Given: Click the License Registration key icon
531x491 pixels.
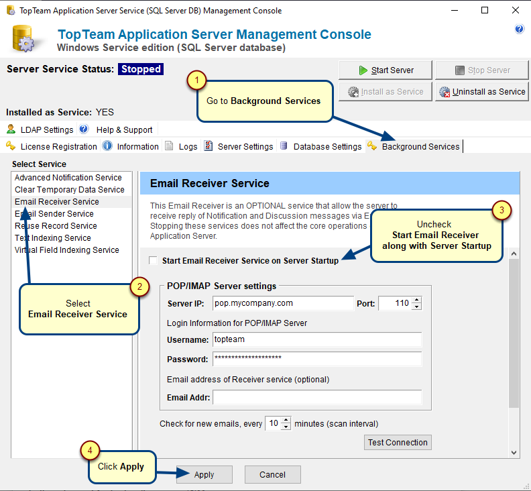Looking at the screenshot, I should tap(11, 146).
